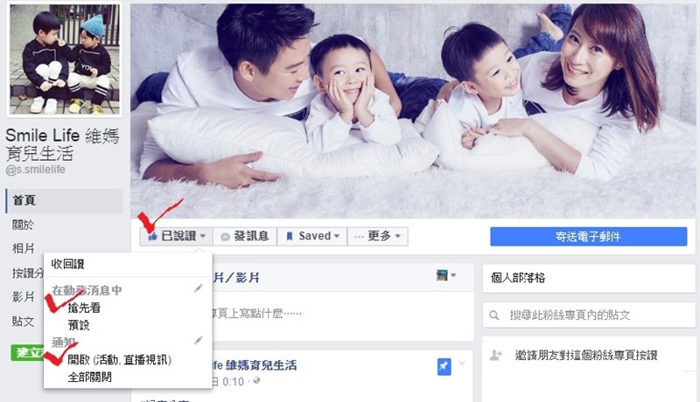Click the page profile picture thumbnail
The width and height of the screenshot is (700, 402).
65,59
